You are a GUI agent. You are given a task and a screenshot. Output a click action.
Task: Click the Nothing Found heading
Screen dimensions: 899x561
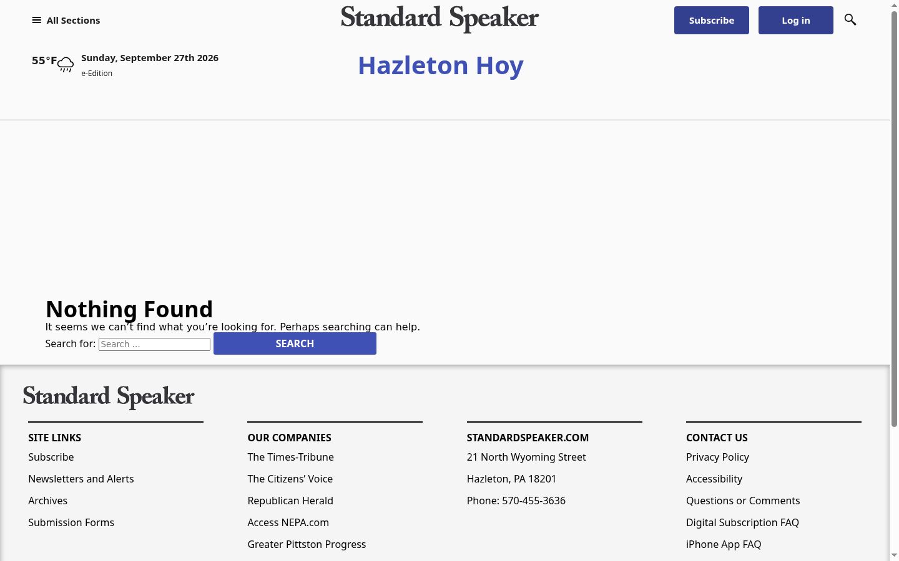[x=129, y=309]
